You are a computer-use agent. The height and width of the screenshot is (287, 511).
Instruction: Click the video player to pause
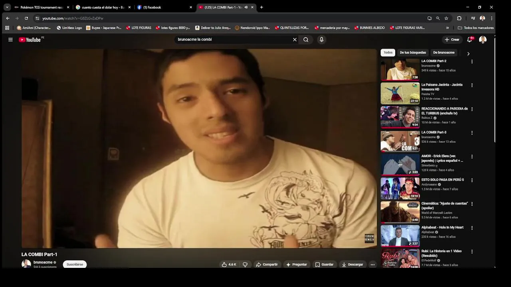(199, 148)
